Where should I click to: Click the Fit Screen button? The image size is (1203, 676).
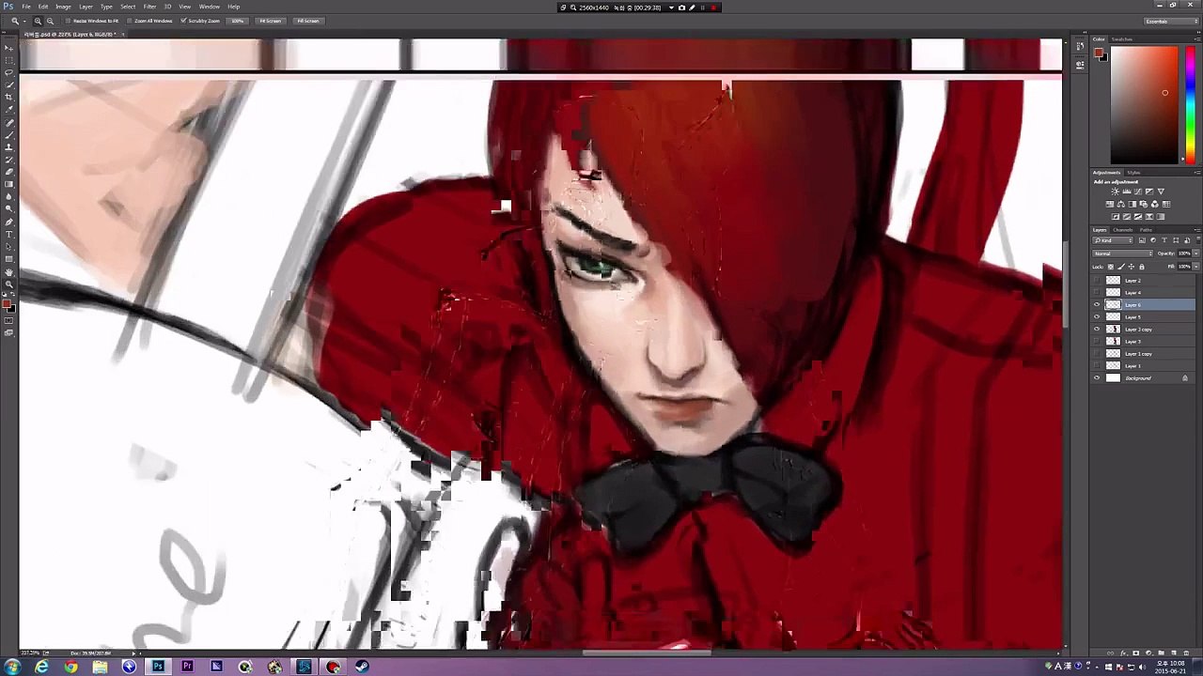point(270,21)
